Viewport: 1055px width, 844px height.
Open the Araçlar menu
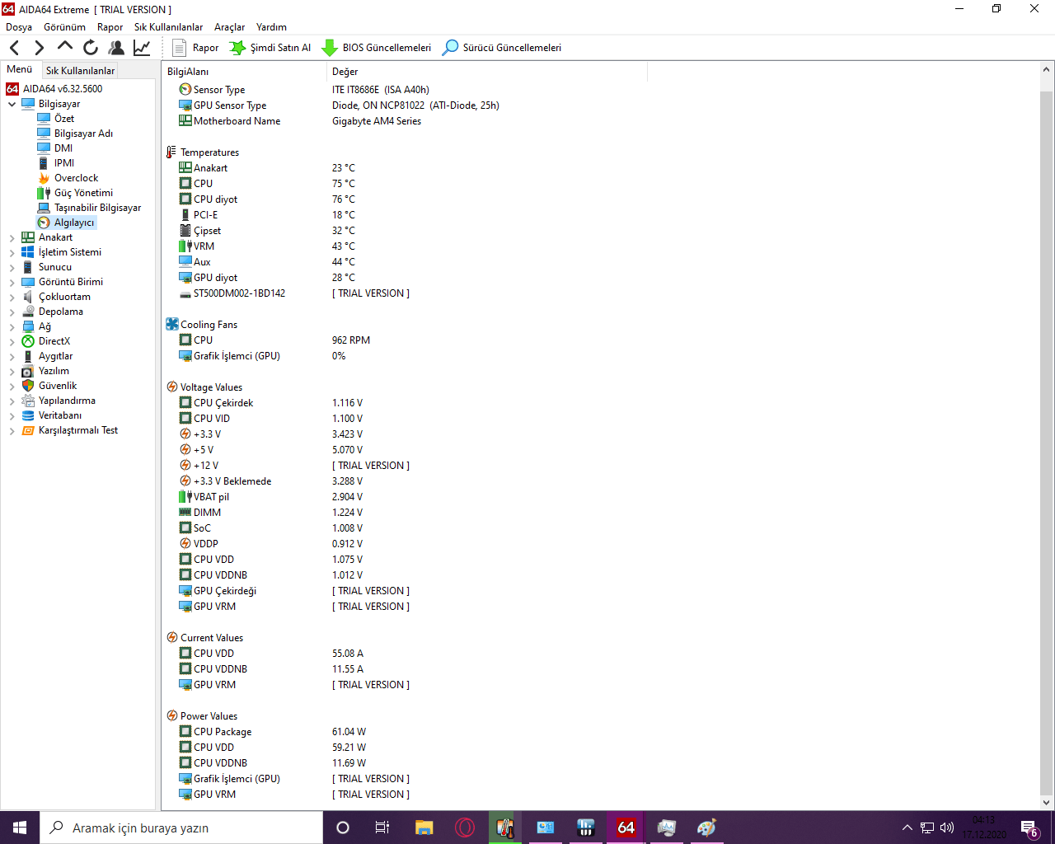(229, 27)
